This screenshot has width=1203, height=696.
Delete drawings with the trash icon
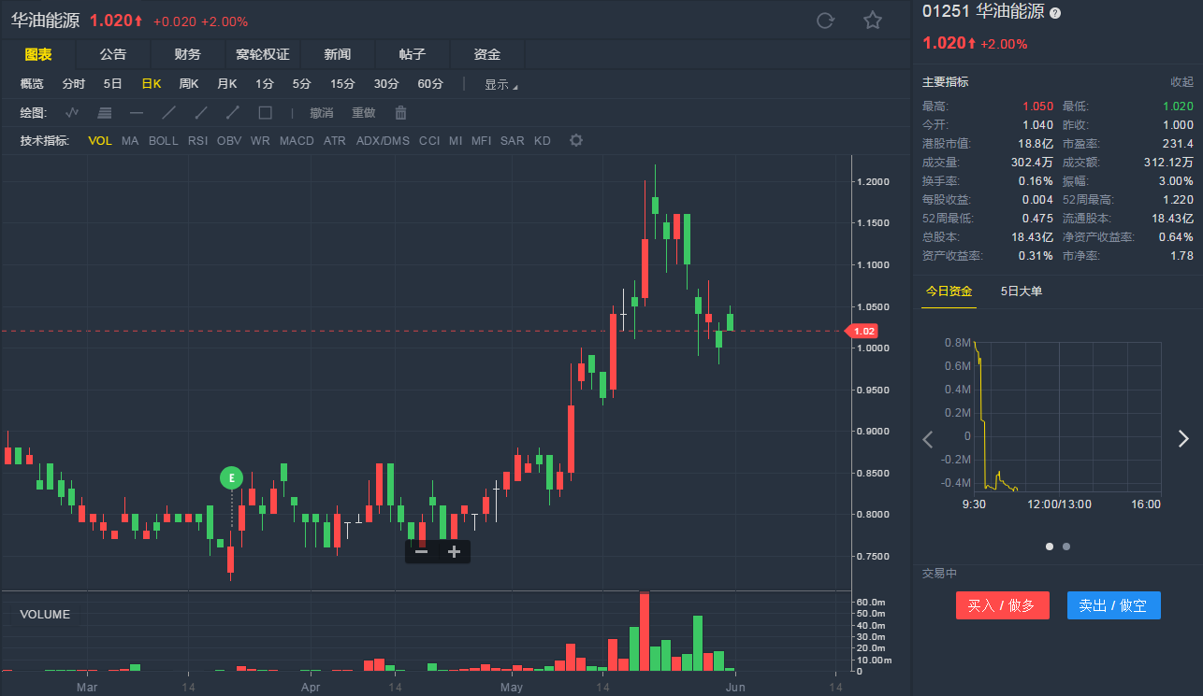[x=400, y=113]
